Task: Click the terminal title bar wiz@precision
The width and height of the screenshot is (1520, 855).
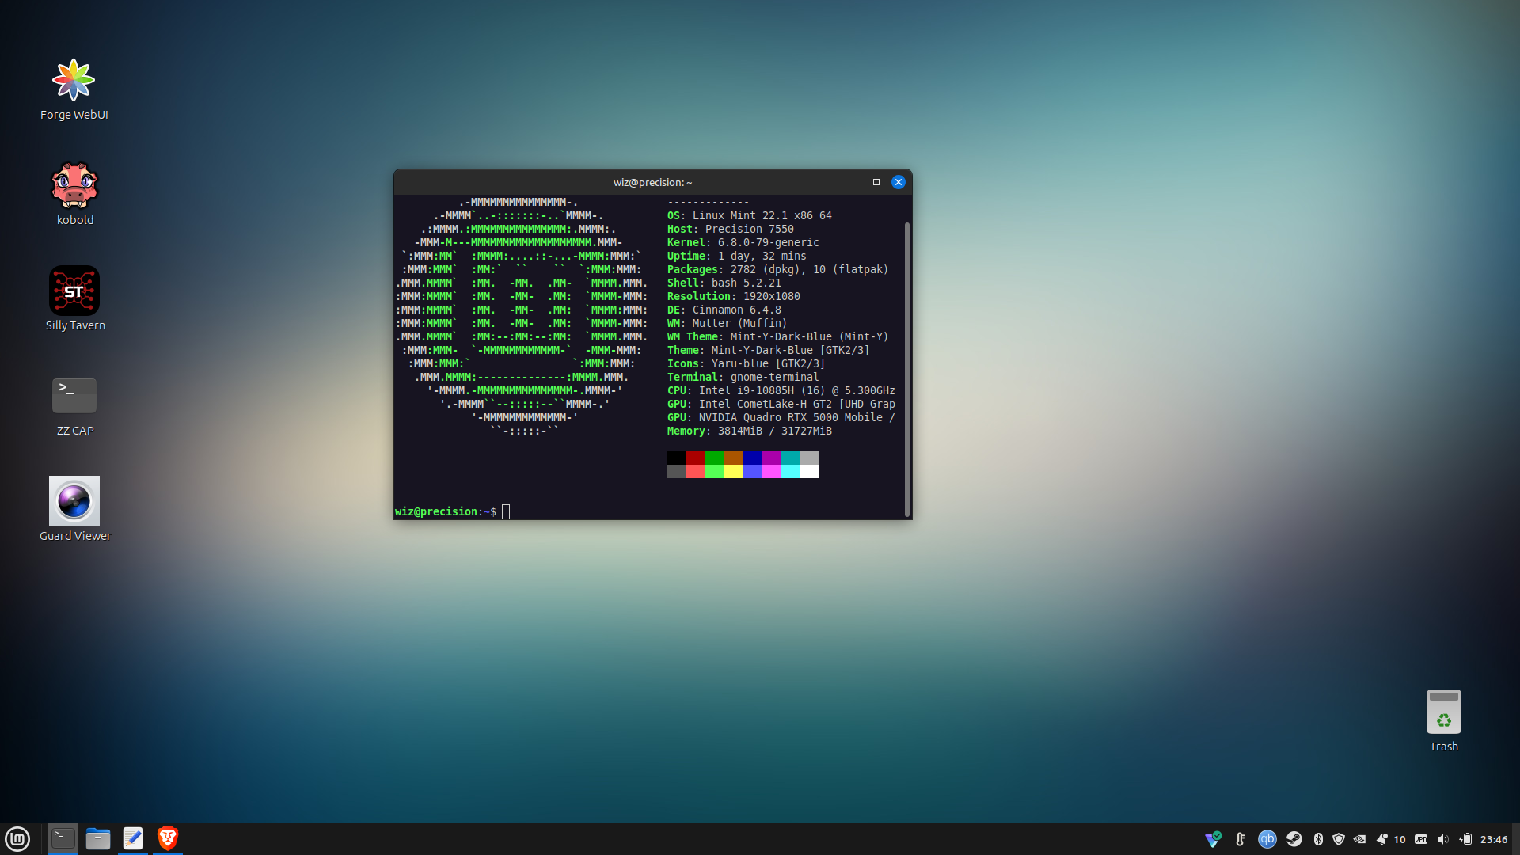Action: (652, 182)
